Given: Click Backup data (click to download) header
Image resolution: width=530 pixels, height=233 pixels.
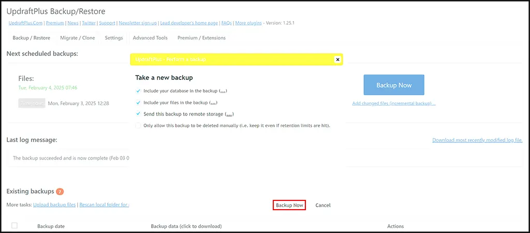Looking at the screenshot, I should coord(186,226).
